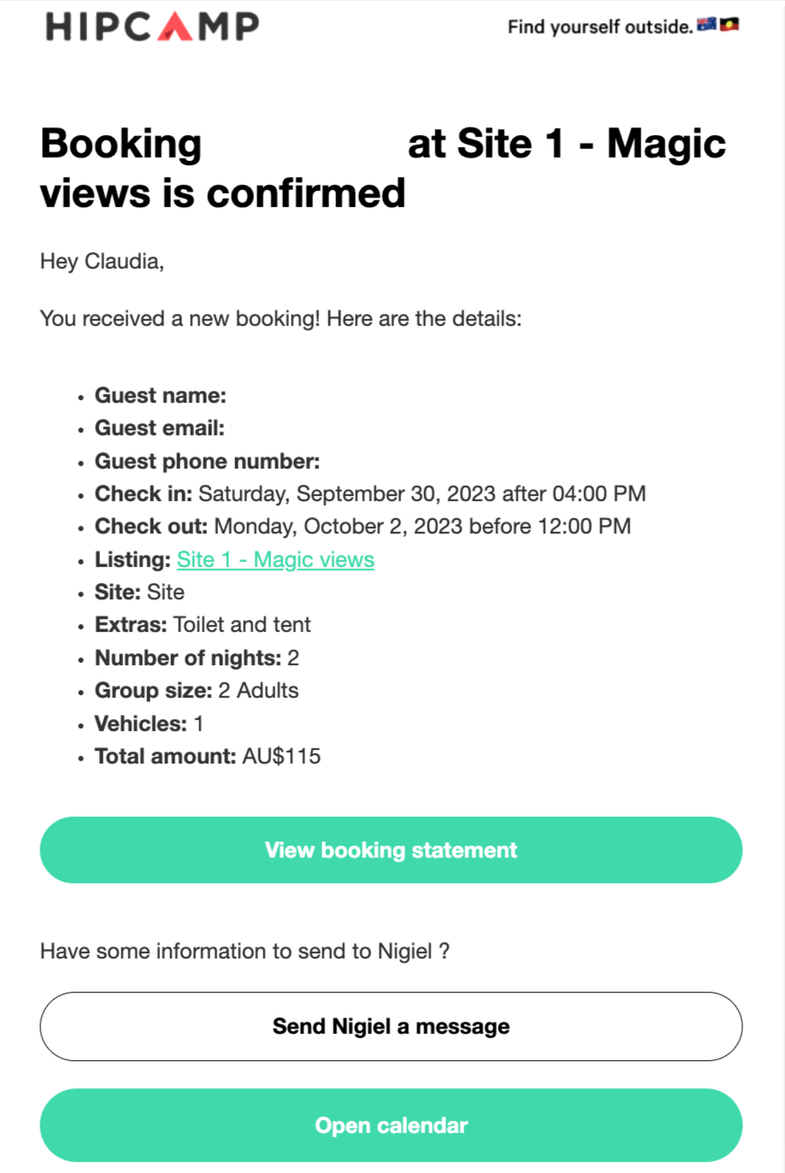Click the Find yourself outside tagline
This screenshot has height=1173, width=785.
tap(600, 27)
